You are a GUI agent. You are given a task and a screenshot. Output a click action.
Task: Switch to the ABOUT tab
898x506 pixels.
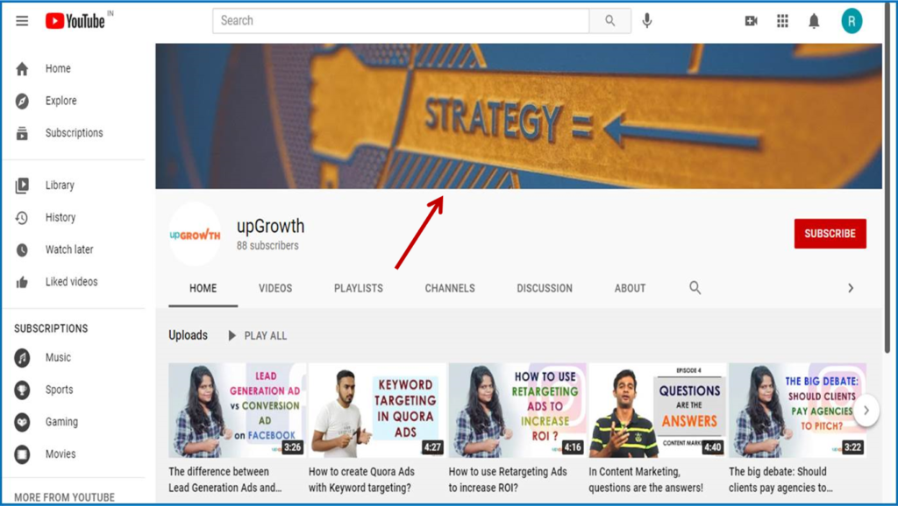coord(630,288)
